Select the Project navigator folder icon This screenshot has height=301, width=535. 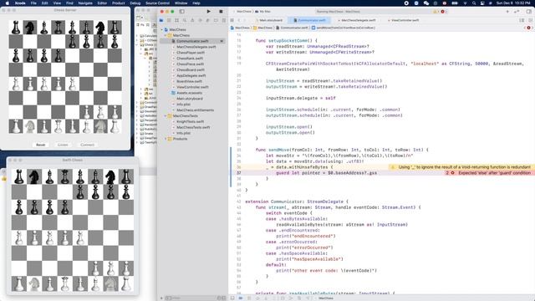161,20
